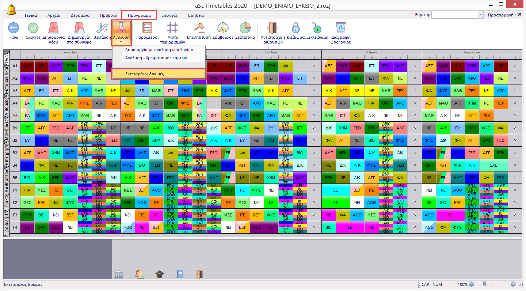The height and width of the screenshot is (291, 526).
Task: Run the Έλεγχος check tool
Action: coord(33,28)
